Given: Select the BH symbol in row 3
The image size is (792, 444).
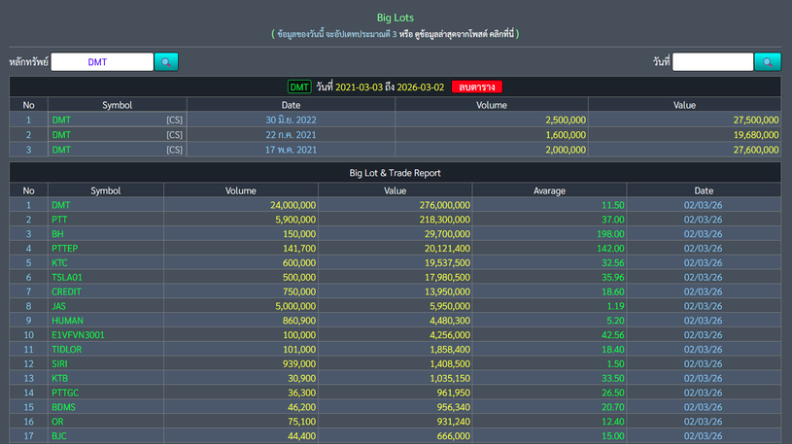Looking at the screenshot, I should 57,234.
